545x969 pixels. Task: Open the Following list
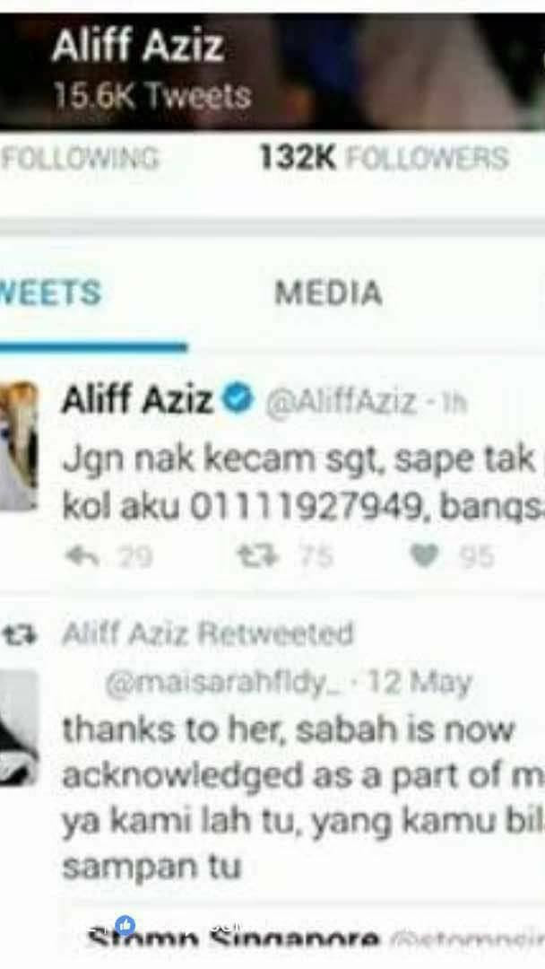(x=79, y=158)
